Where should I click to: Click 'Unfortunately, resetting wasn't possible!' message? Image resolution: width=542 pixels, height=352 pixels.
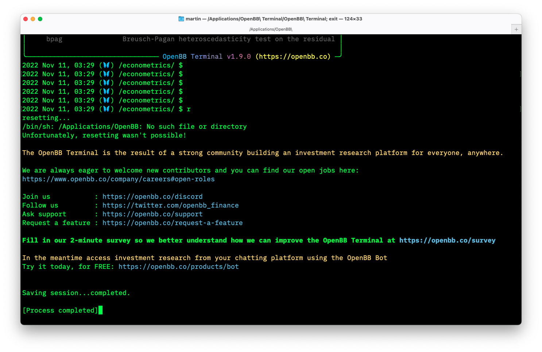104,135
